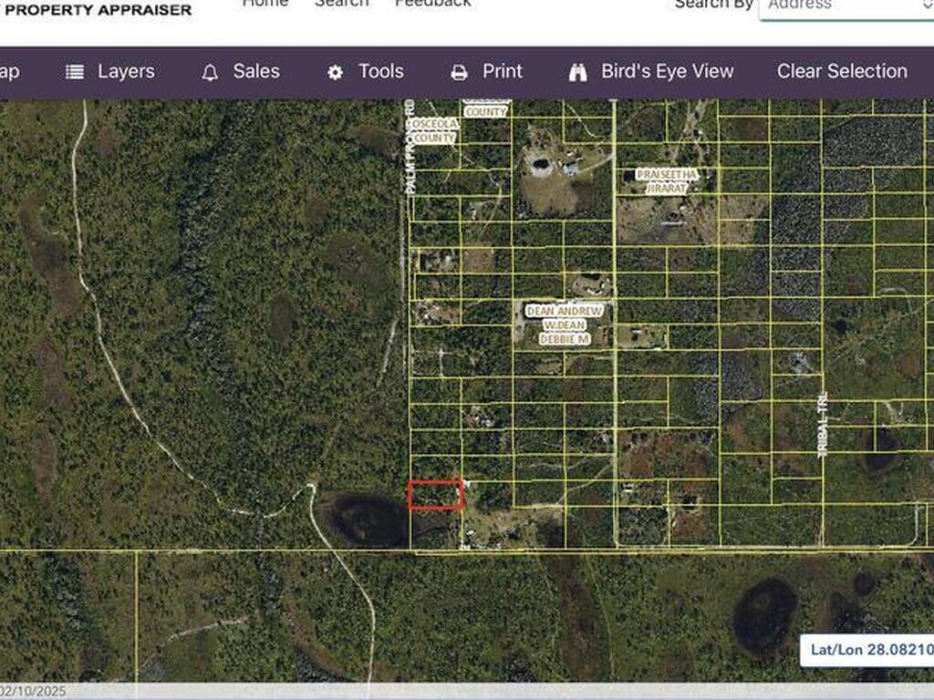Click the TRIBAL TRL road label
The height and width of the screenshot is (700, 934).
(823, 425)
